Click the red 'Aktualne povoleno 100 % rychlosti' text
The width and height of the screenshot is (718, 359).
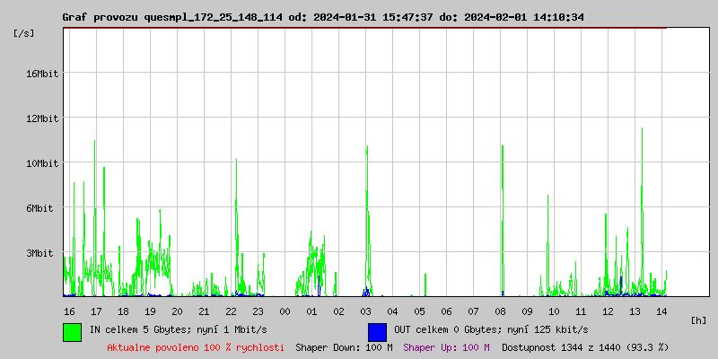[x=196, y=346]
